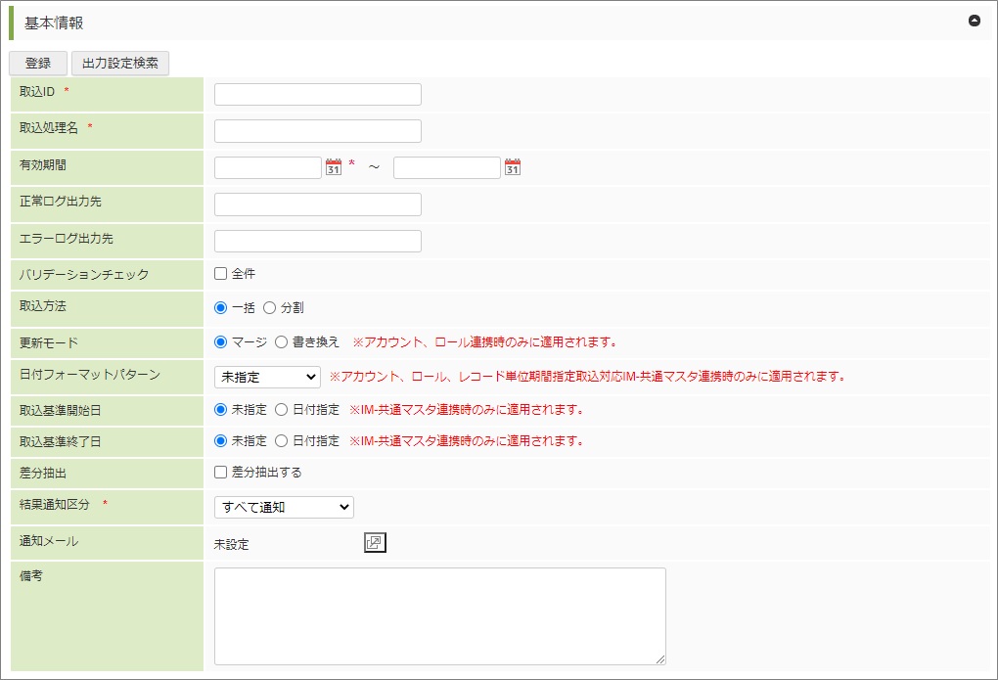998x680 pixels.
Task: Open the 日付フォーマットパターン dropdown
Action: pyautogui.click(x=267, y=377)
